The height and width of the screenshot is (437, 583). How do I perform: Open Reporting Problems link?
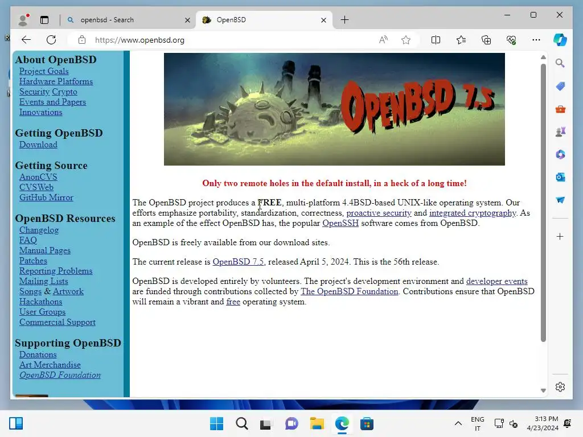click(x=56, y=271)
